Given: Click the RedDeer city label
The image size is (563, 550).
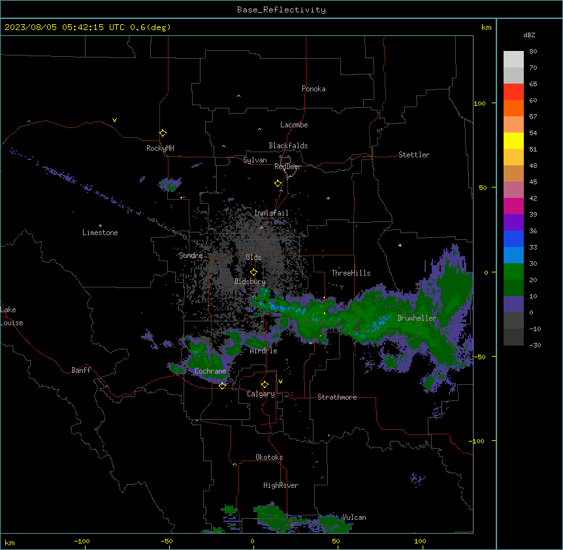Looking at the screenshot, I should (287, 167).
